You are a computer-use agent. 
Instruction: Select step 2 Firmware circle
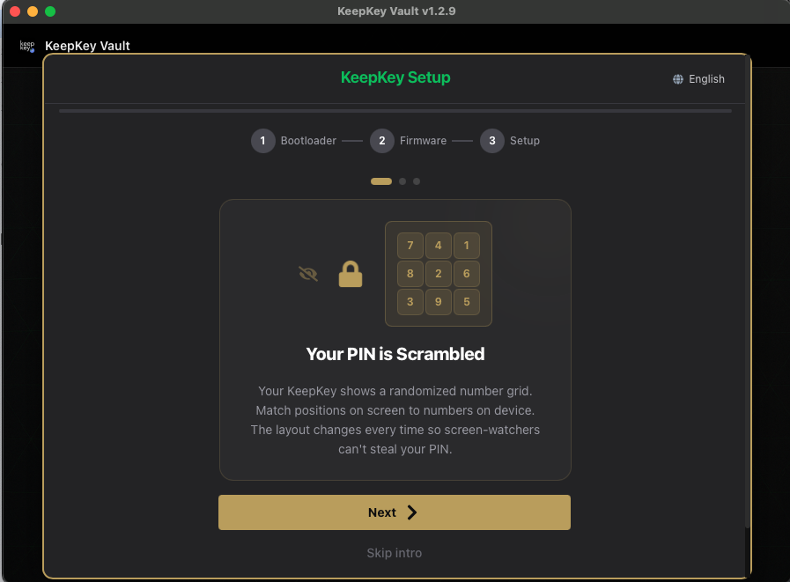coord(382,140)
